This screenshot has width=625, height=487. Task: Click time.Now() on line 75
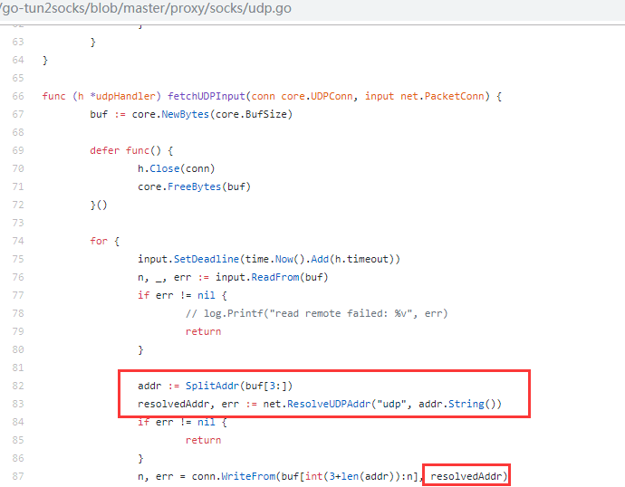(275, 259)
